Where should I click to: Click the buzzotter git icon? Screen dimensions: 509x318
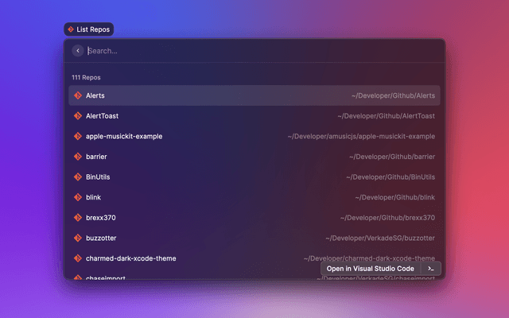point(78,238)
